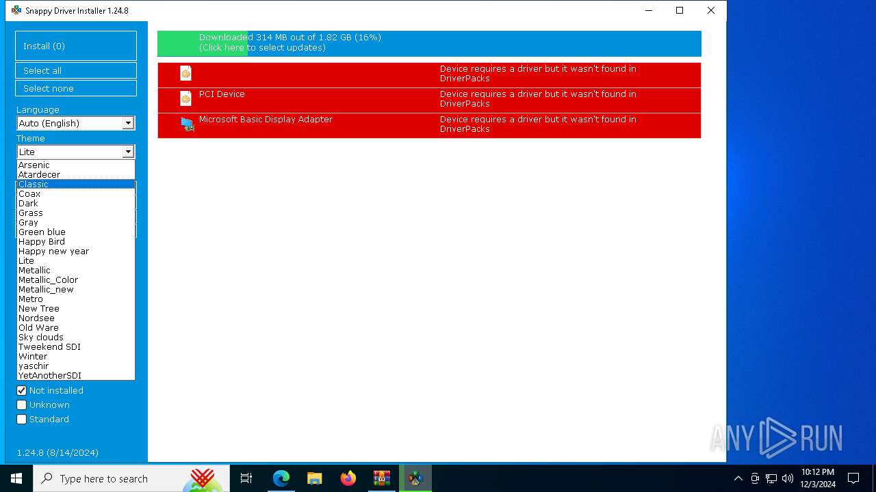Choose the Arsenic theme

pos(76,165)
